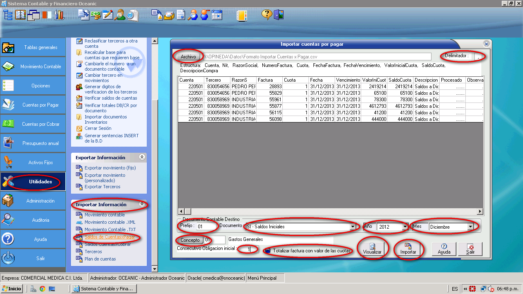Open the bar chart toolbar icon
The height and width of the screenshot is (294, 523).
point(60,15)
